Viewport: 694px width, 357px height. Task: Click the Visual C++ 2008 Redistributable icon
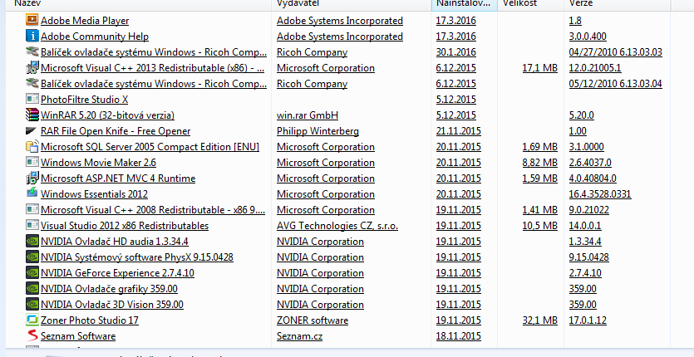click(32, 210)
